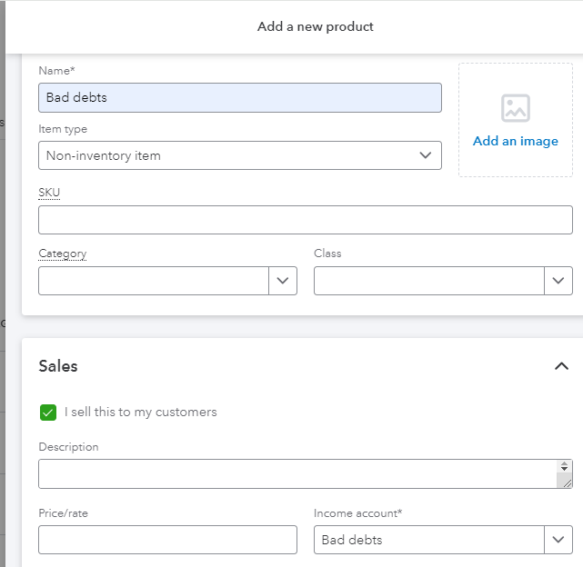Open the Item type dropdown

click(240, 155)
